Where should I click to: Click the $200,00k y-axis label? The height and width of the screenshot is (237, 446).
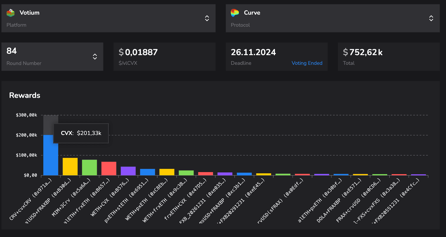pyautogui.click(x=26, y=135)
